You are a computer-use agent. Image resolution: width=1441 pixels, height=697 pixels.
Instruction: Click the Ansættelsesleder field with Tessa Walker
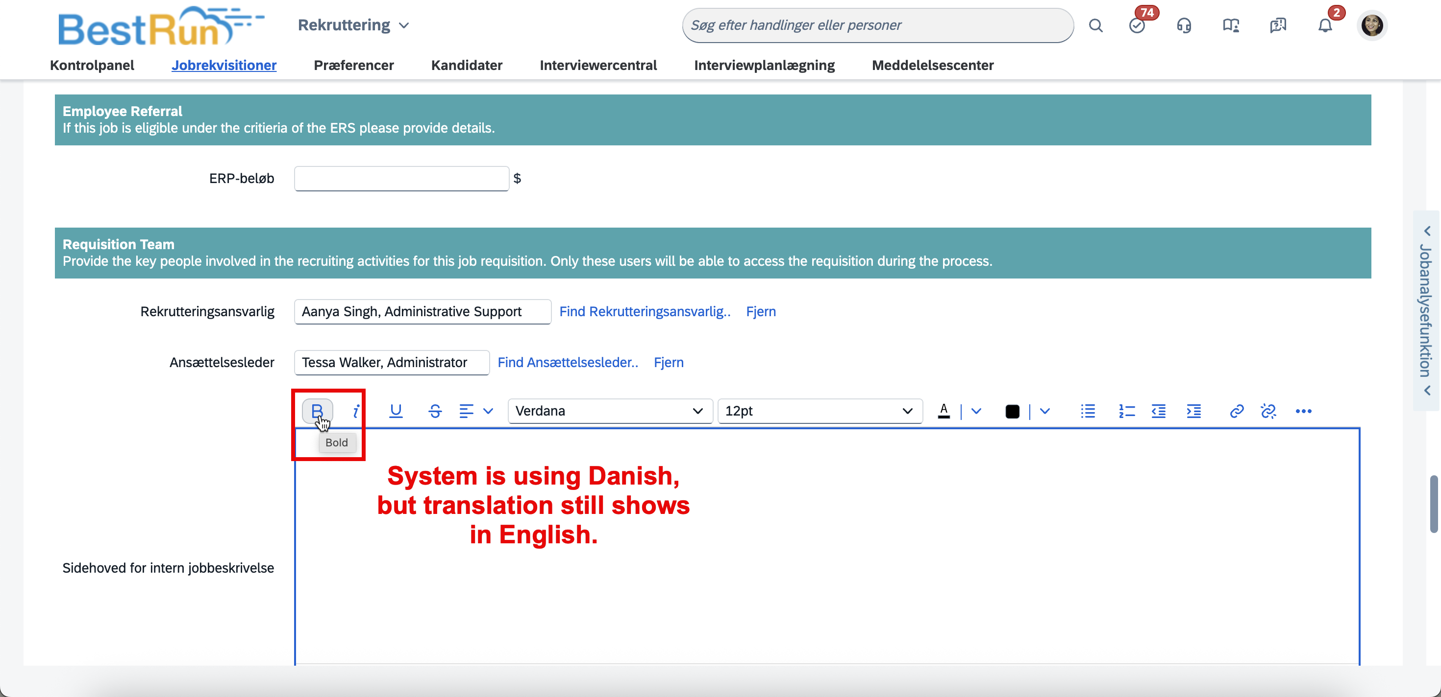point(392,363)
